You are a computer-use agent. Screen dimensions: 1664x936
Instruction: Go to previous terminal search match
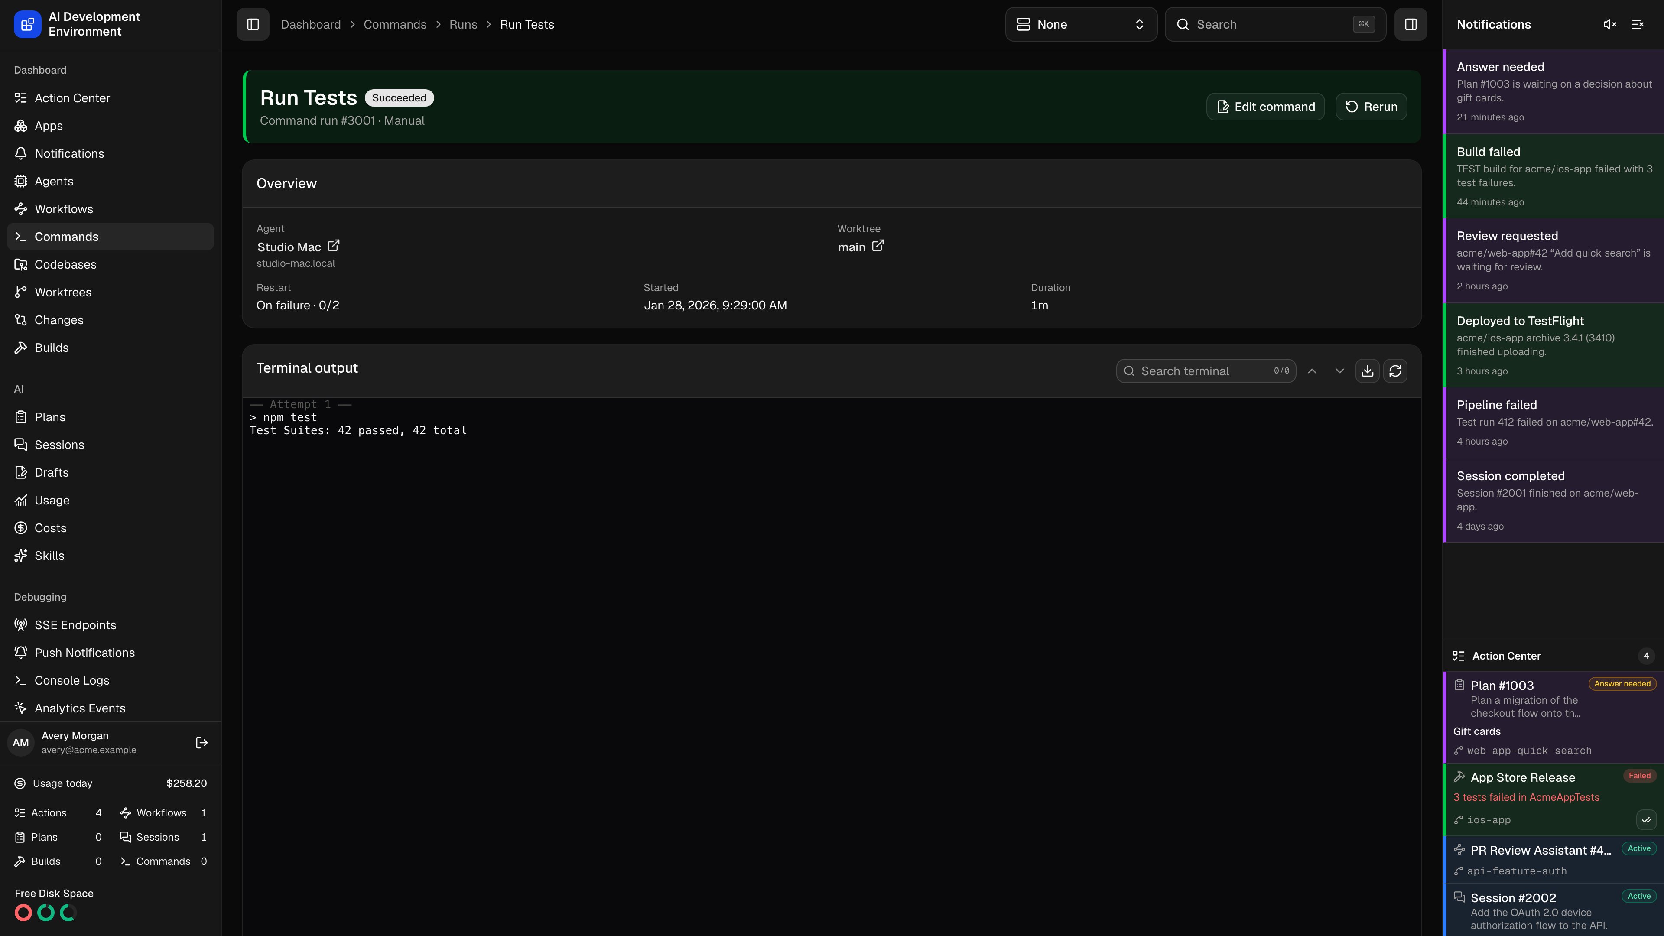(1312, 371)
